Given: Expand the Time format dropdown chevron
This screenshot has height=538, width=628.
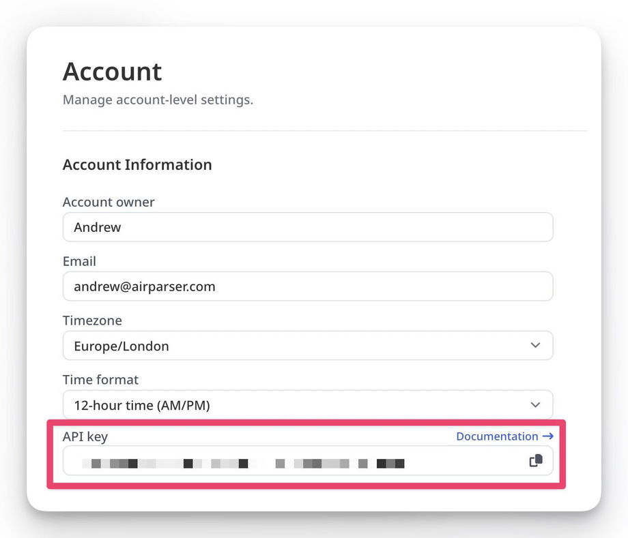Looking at the screenshot, I should [x=535, y=405].
